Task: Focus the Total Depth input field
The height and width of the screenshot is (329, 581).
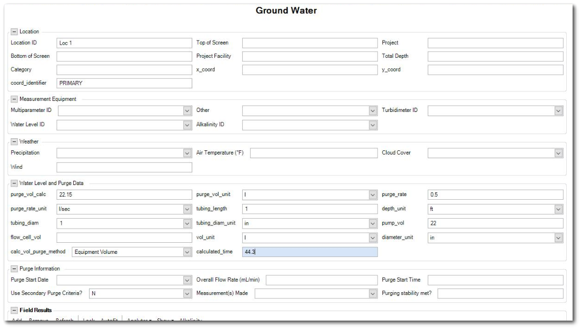Action: pos(495,56)
